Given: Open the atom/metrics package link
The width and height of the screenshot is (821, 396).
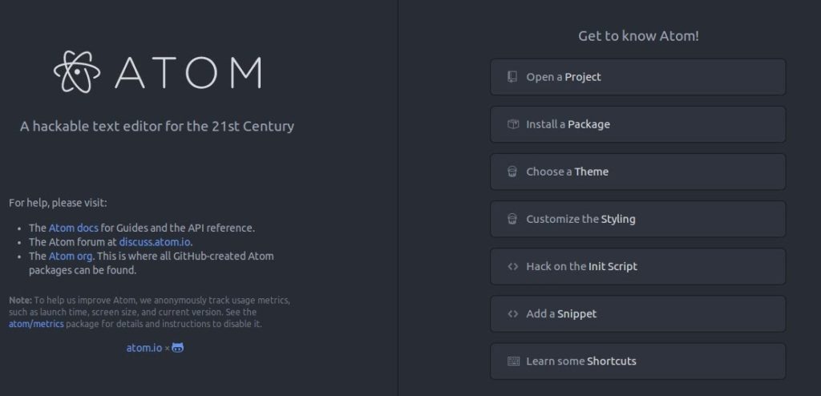Looking at the screenshot, I should [x=36, y=324].
